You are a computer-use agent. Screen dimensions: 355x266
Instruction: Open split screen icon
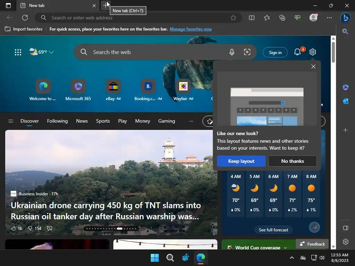(252, 18)
